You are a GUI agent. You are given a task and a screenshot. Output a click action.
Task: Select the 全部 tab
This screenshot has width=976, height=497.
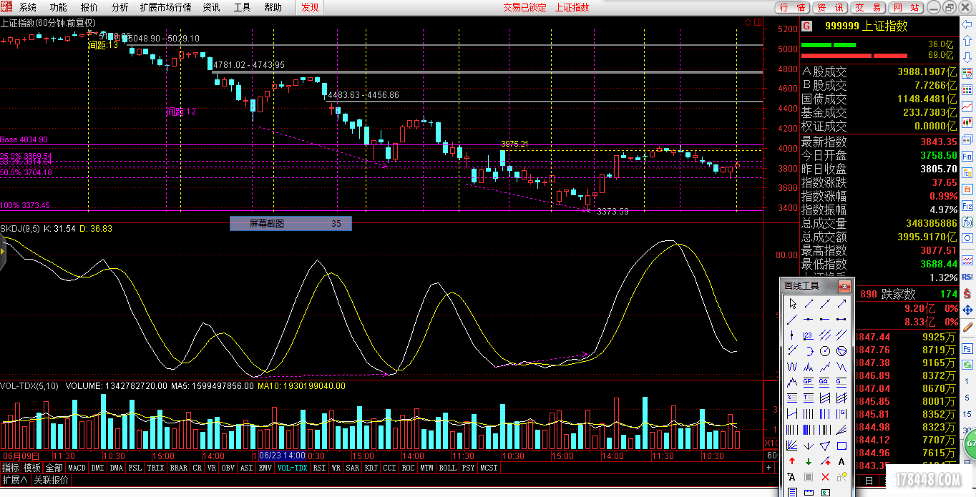[x=54, y=468]
